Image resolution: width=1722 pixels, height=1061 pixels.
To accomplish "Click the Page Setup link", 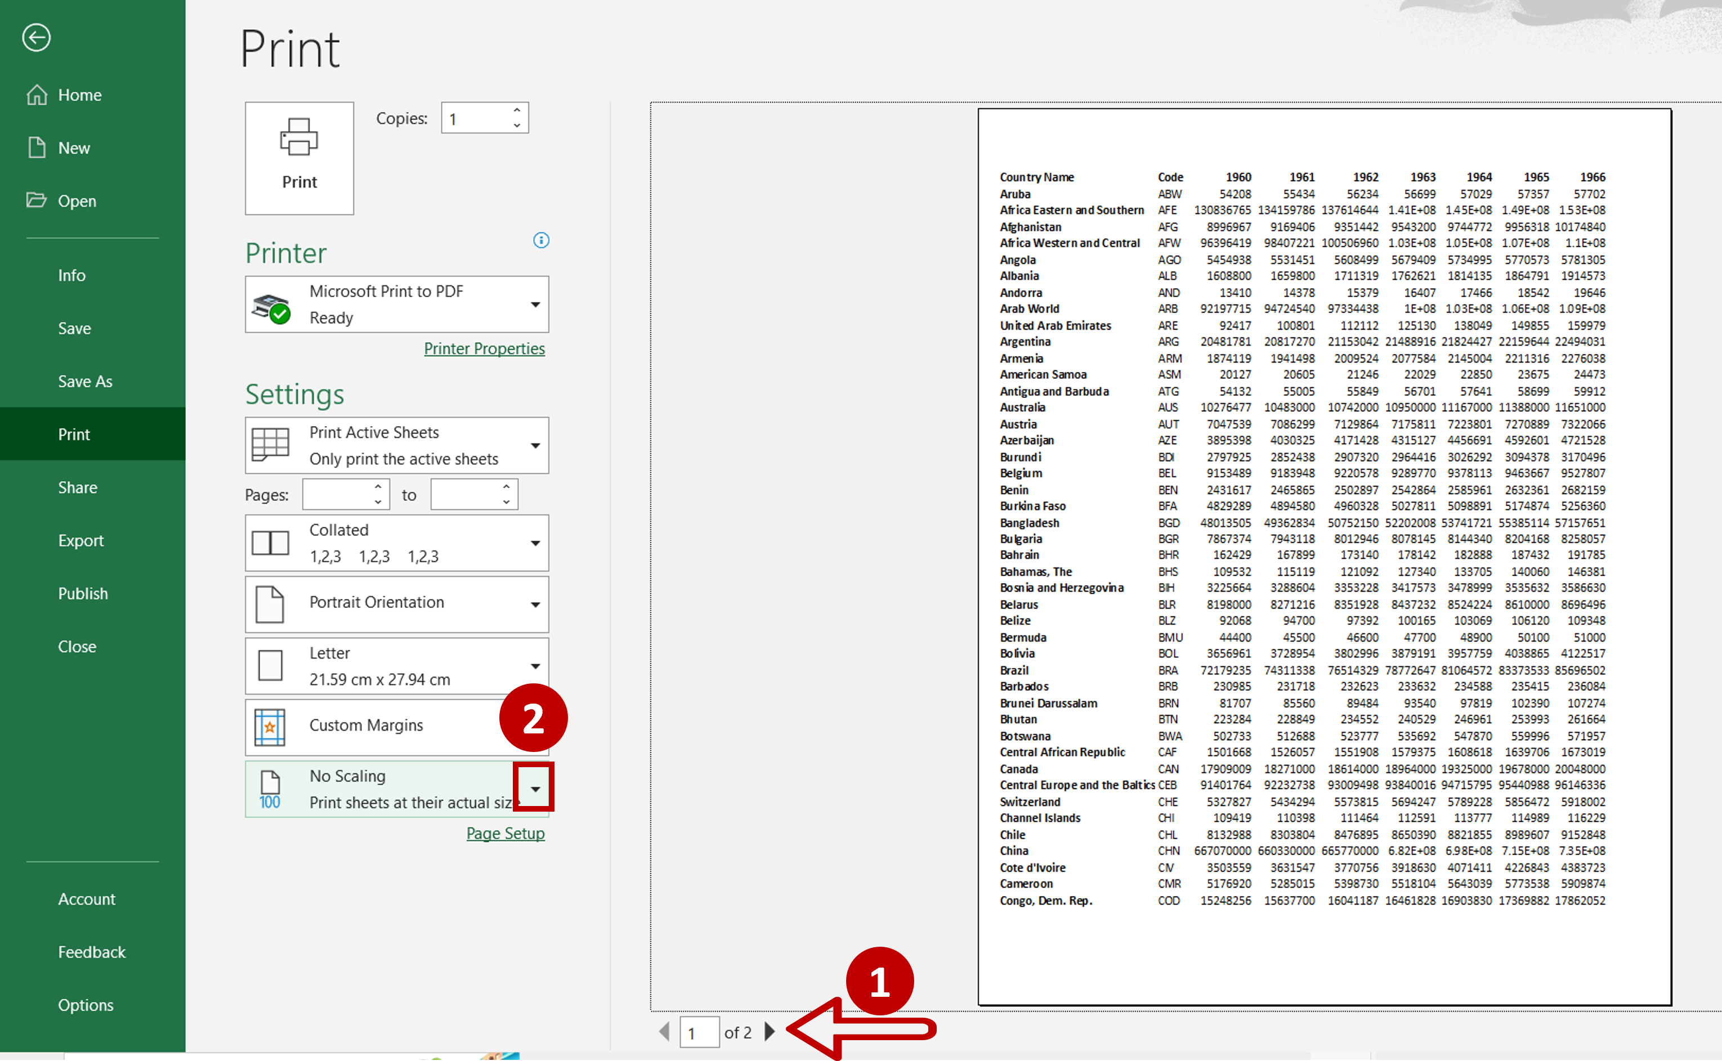I will 503,834.
